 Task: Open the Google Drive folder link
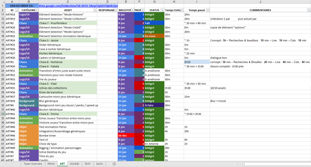point(78,5)
